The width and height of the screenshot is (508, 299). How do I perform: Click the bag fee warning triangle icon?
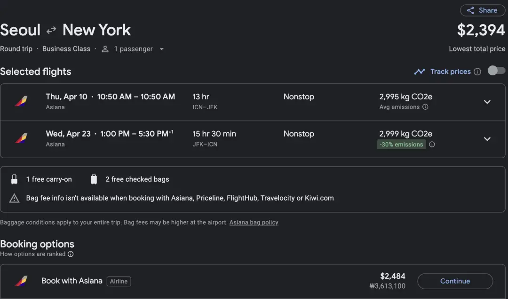click(x=14, y=198)
